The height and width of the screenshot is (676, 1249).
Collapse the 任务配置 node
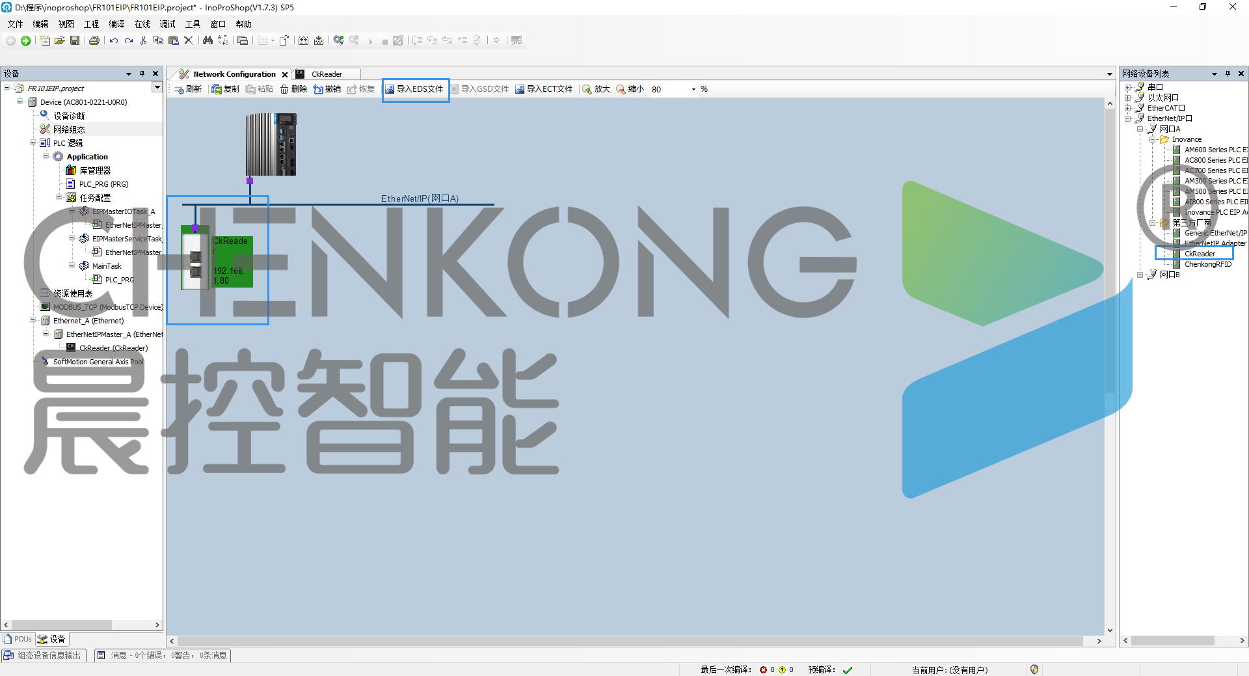[x=59, y=197]
